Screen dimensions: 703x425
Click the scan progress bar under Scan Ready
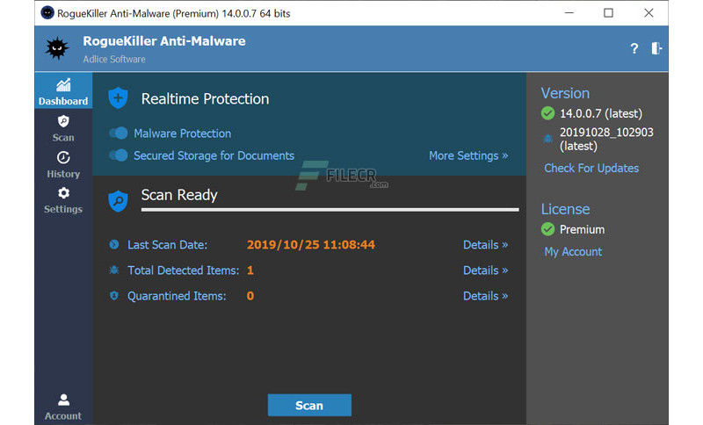(330, 209)
